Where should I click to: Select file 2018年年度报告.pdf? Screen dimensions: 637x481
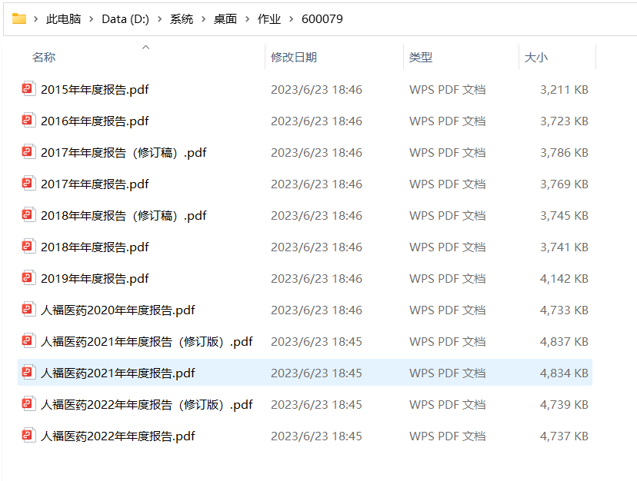point(95,247)
